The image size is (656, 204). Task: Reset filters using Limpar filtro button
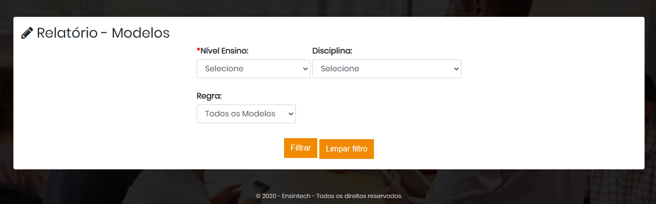[346, 149]
